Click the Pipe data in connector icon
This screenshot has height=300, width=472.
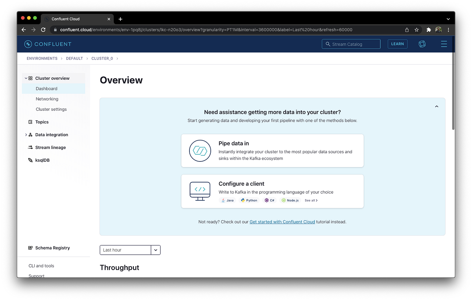pyautogui.click(x=200, y=151)
